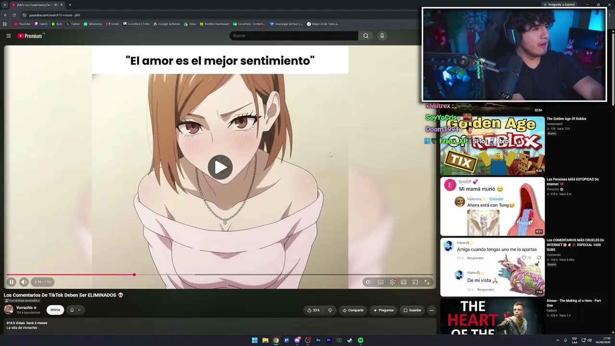Open the ESP LAA language switcher
This screenshot has height=346, width=615.
tap(574, 340)
